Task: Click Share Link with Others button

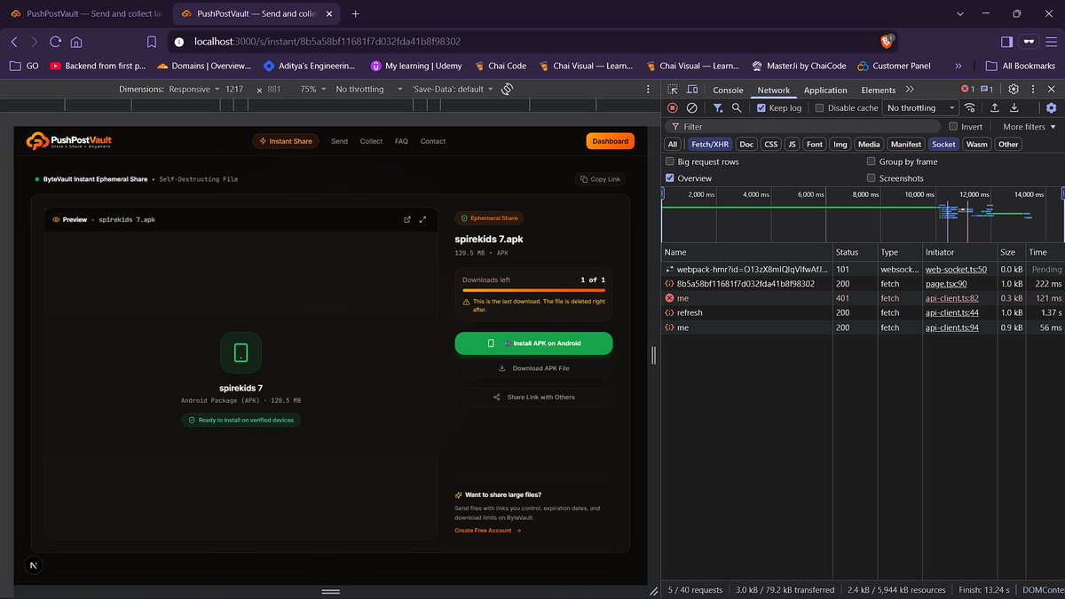Action: [x=533, y=397]
